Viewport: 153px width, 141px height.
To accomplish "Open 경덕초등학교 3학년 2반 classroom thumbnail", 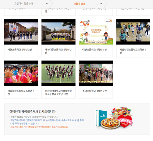I will 96,73.
